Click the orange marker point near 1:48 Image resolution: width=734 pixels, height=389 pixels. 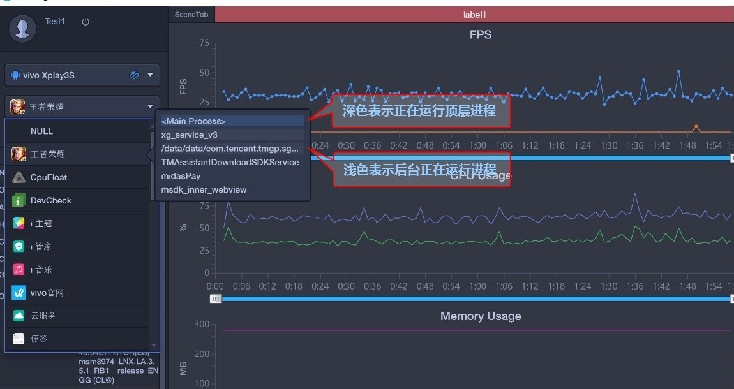point(696,126)
